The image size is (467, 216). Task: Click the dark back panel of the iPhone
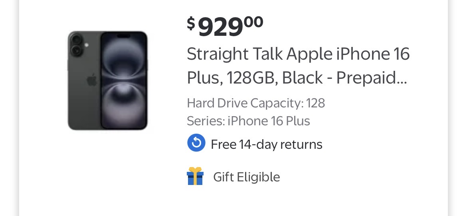click(x=84, y=103)
